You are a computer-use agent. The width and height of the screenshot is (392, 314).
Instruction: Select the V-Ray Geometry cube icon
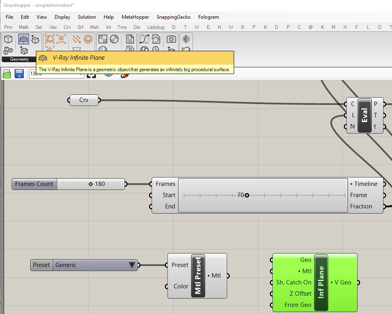click(x=8, y=39)
